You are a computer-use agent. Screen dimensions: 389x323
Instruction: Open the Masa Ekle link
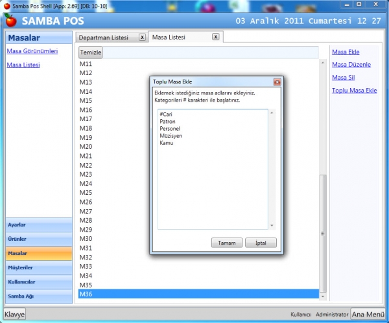pyautogui.click(x=346, y=52)
